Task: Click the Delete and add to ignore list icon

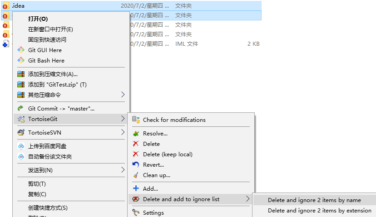Action: point(136,199)
